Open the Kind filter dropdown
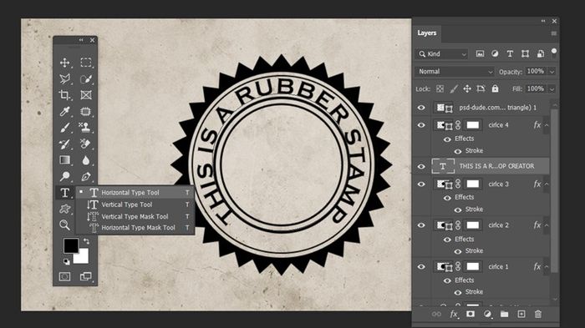This screenshot has height=328, width=585. (x=441, y=54)
